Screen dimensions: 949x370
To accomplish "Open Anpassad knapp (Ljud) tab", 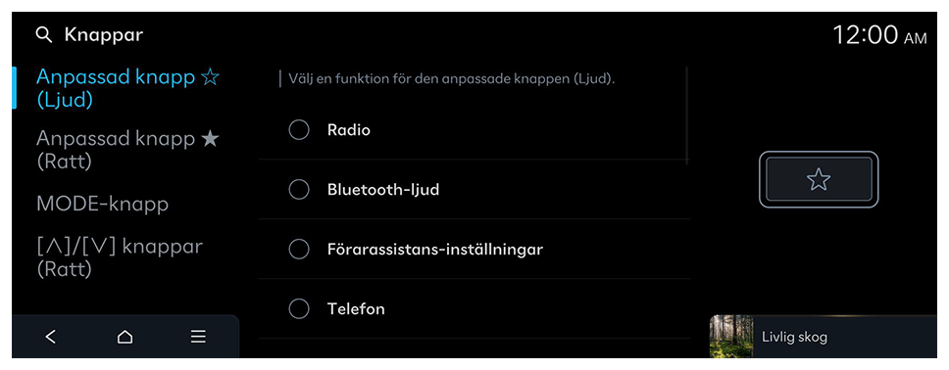I will tap(127, 88).
